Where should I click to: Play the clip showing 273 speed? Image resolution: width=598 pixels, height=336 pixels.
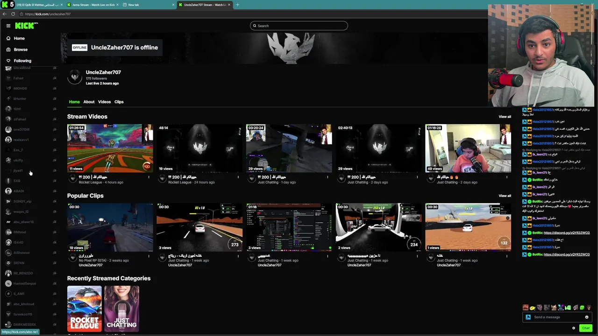(199, 227)
